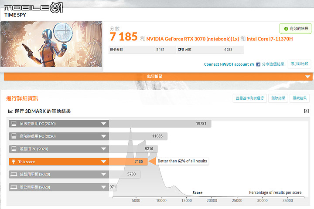Click the 35000 axis label
This screenshot has height=209, width=314.
coord(287,200)
